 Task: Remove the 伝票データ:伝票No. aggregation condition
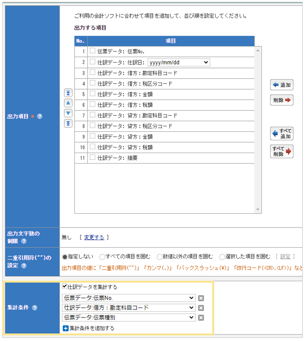point(201,298)
